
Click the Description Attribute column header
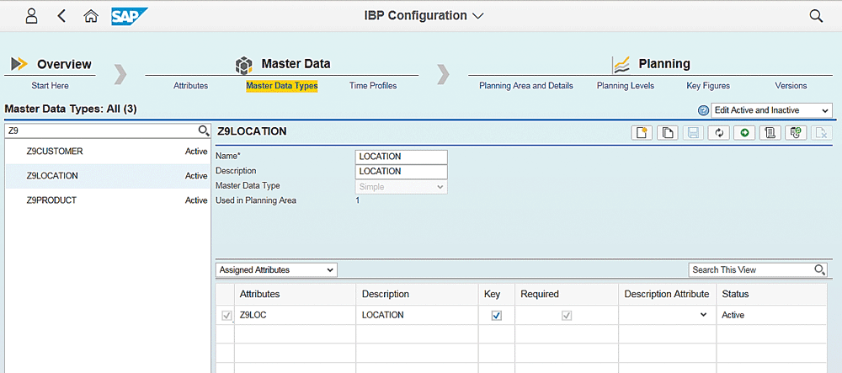pos(668,294)
